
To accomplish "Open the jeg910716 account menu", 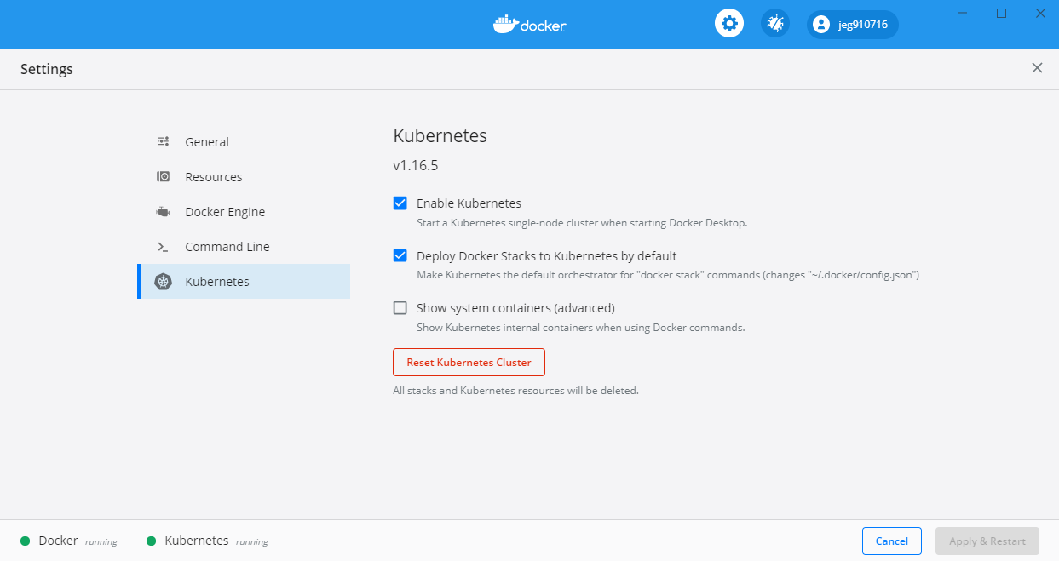I will tap(853, 25).
